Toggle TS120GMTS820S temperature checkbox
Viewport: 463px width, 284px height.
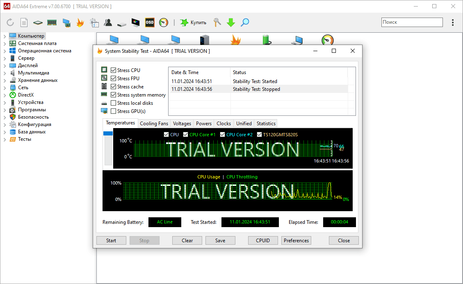tap(259, 135)
